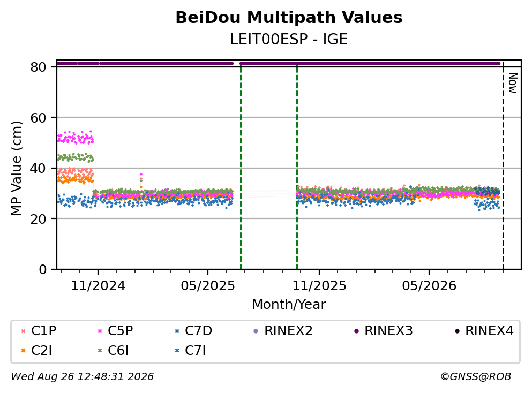Click the timestamp Wed Aug 26 12:48:31 2026
Image resolution: width=532 pixels, height=393 pixels.
[x=83, y=377]
